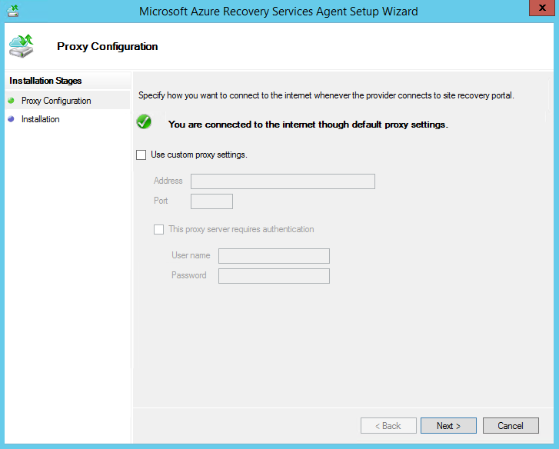Click the purple bullet beside Installation

(x=11, y=119)
